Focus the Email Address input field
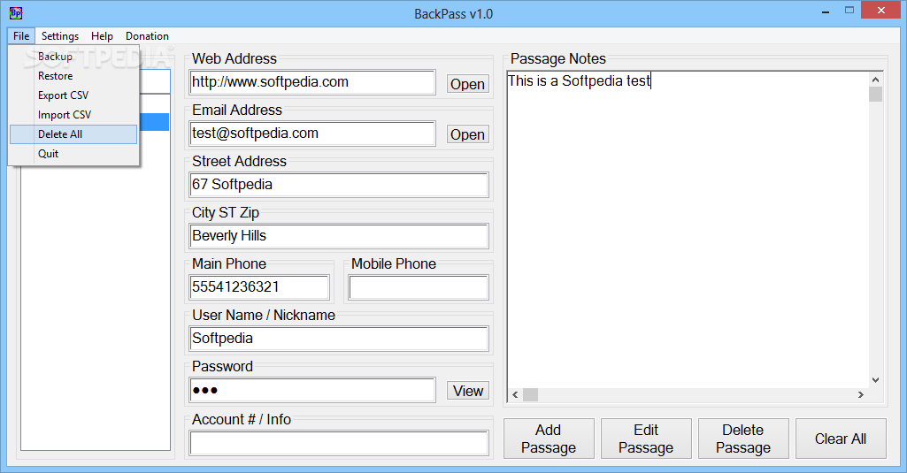907x473 pixels. click(x=312, y=134)
